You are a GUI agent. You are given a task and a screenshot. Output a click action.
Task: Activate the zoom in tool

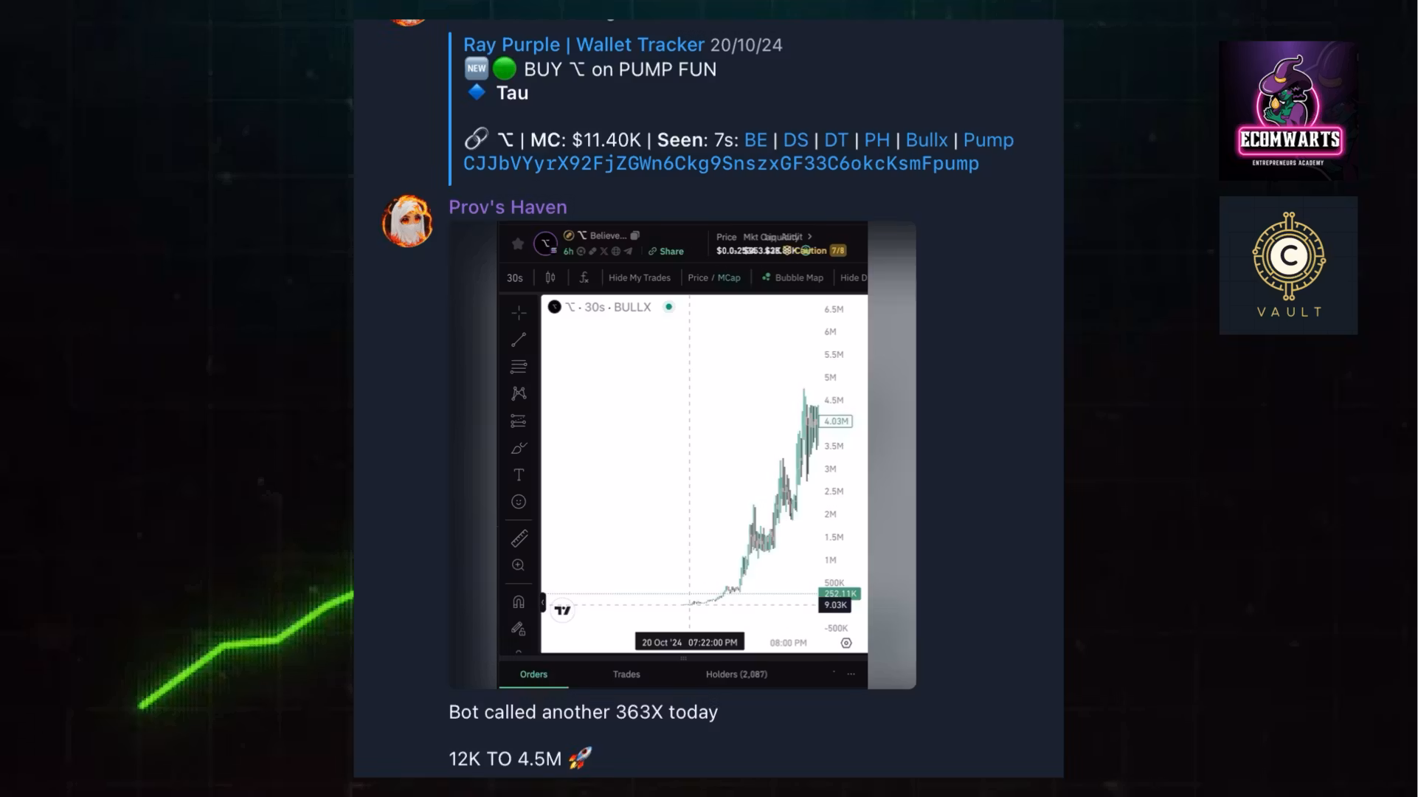[x=519, y=565]
